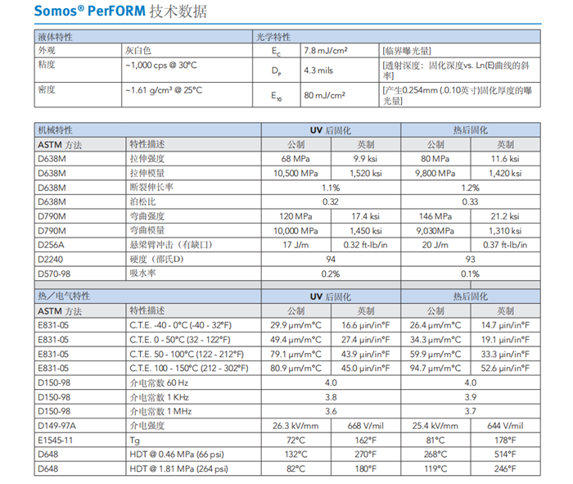The image size is (573, 484).
Task: Click the 机械特性 section header
Action: tap(56, 130)
